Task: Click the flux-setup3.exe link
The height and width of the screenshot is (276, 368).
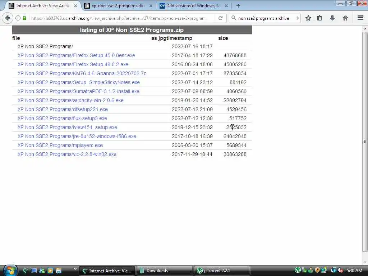Action: [62, 118]
